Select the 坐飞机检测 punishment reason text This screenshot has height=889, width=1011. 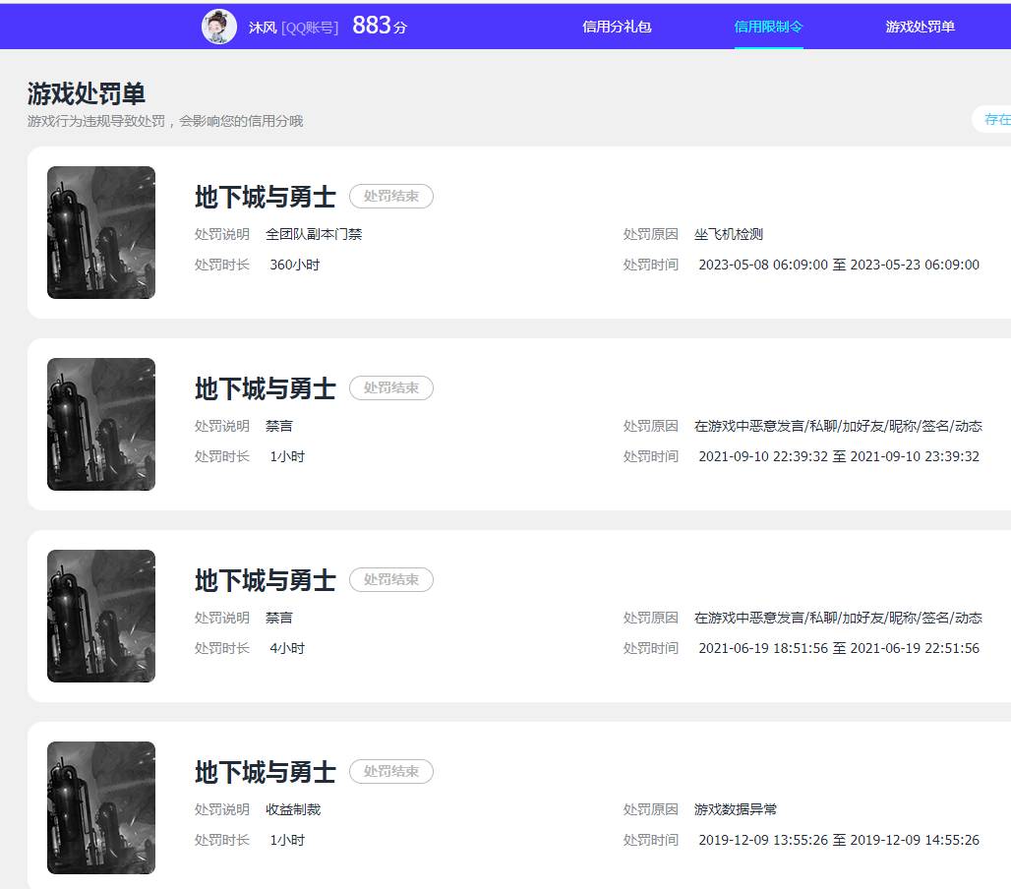tap(729, 234)
